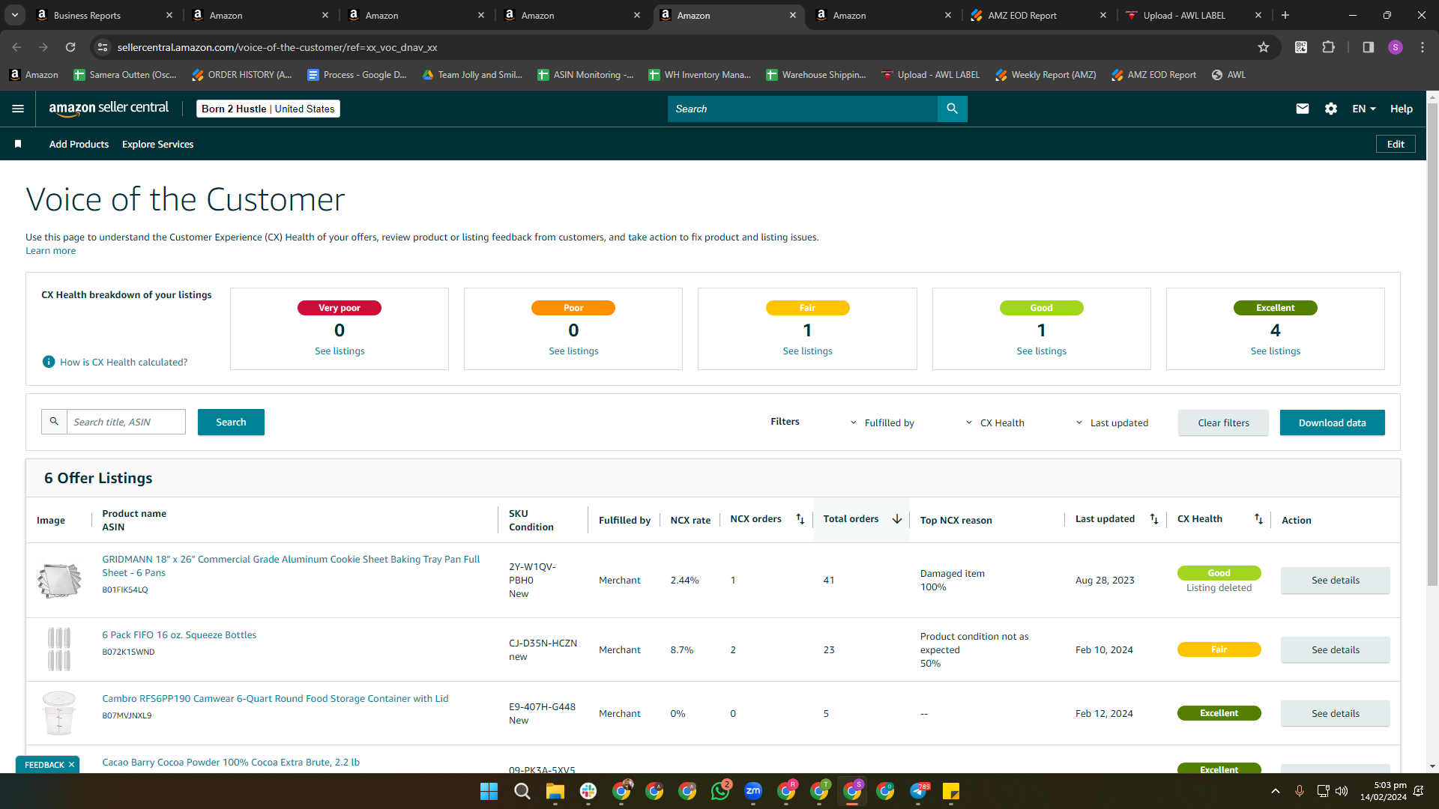The image size is (1439, 809).
Task: Click the page vertical scrollbar
Action: 1432,345
